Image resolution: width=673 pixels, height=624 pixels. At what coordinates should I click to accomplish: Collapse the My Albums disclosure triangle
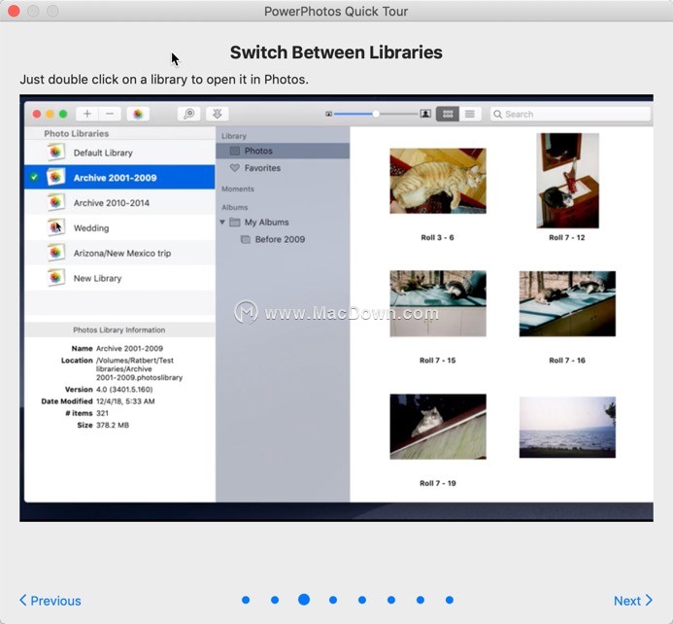coord(222,222)
